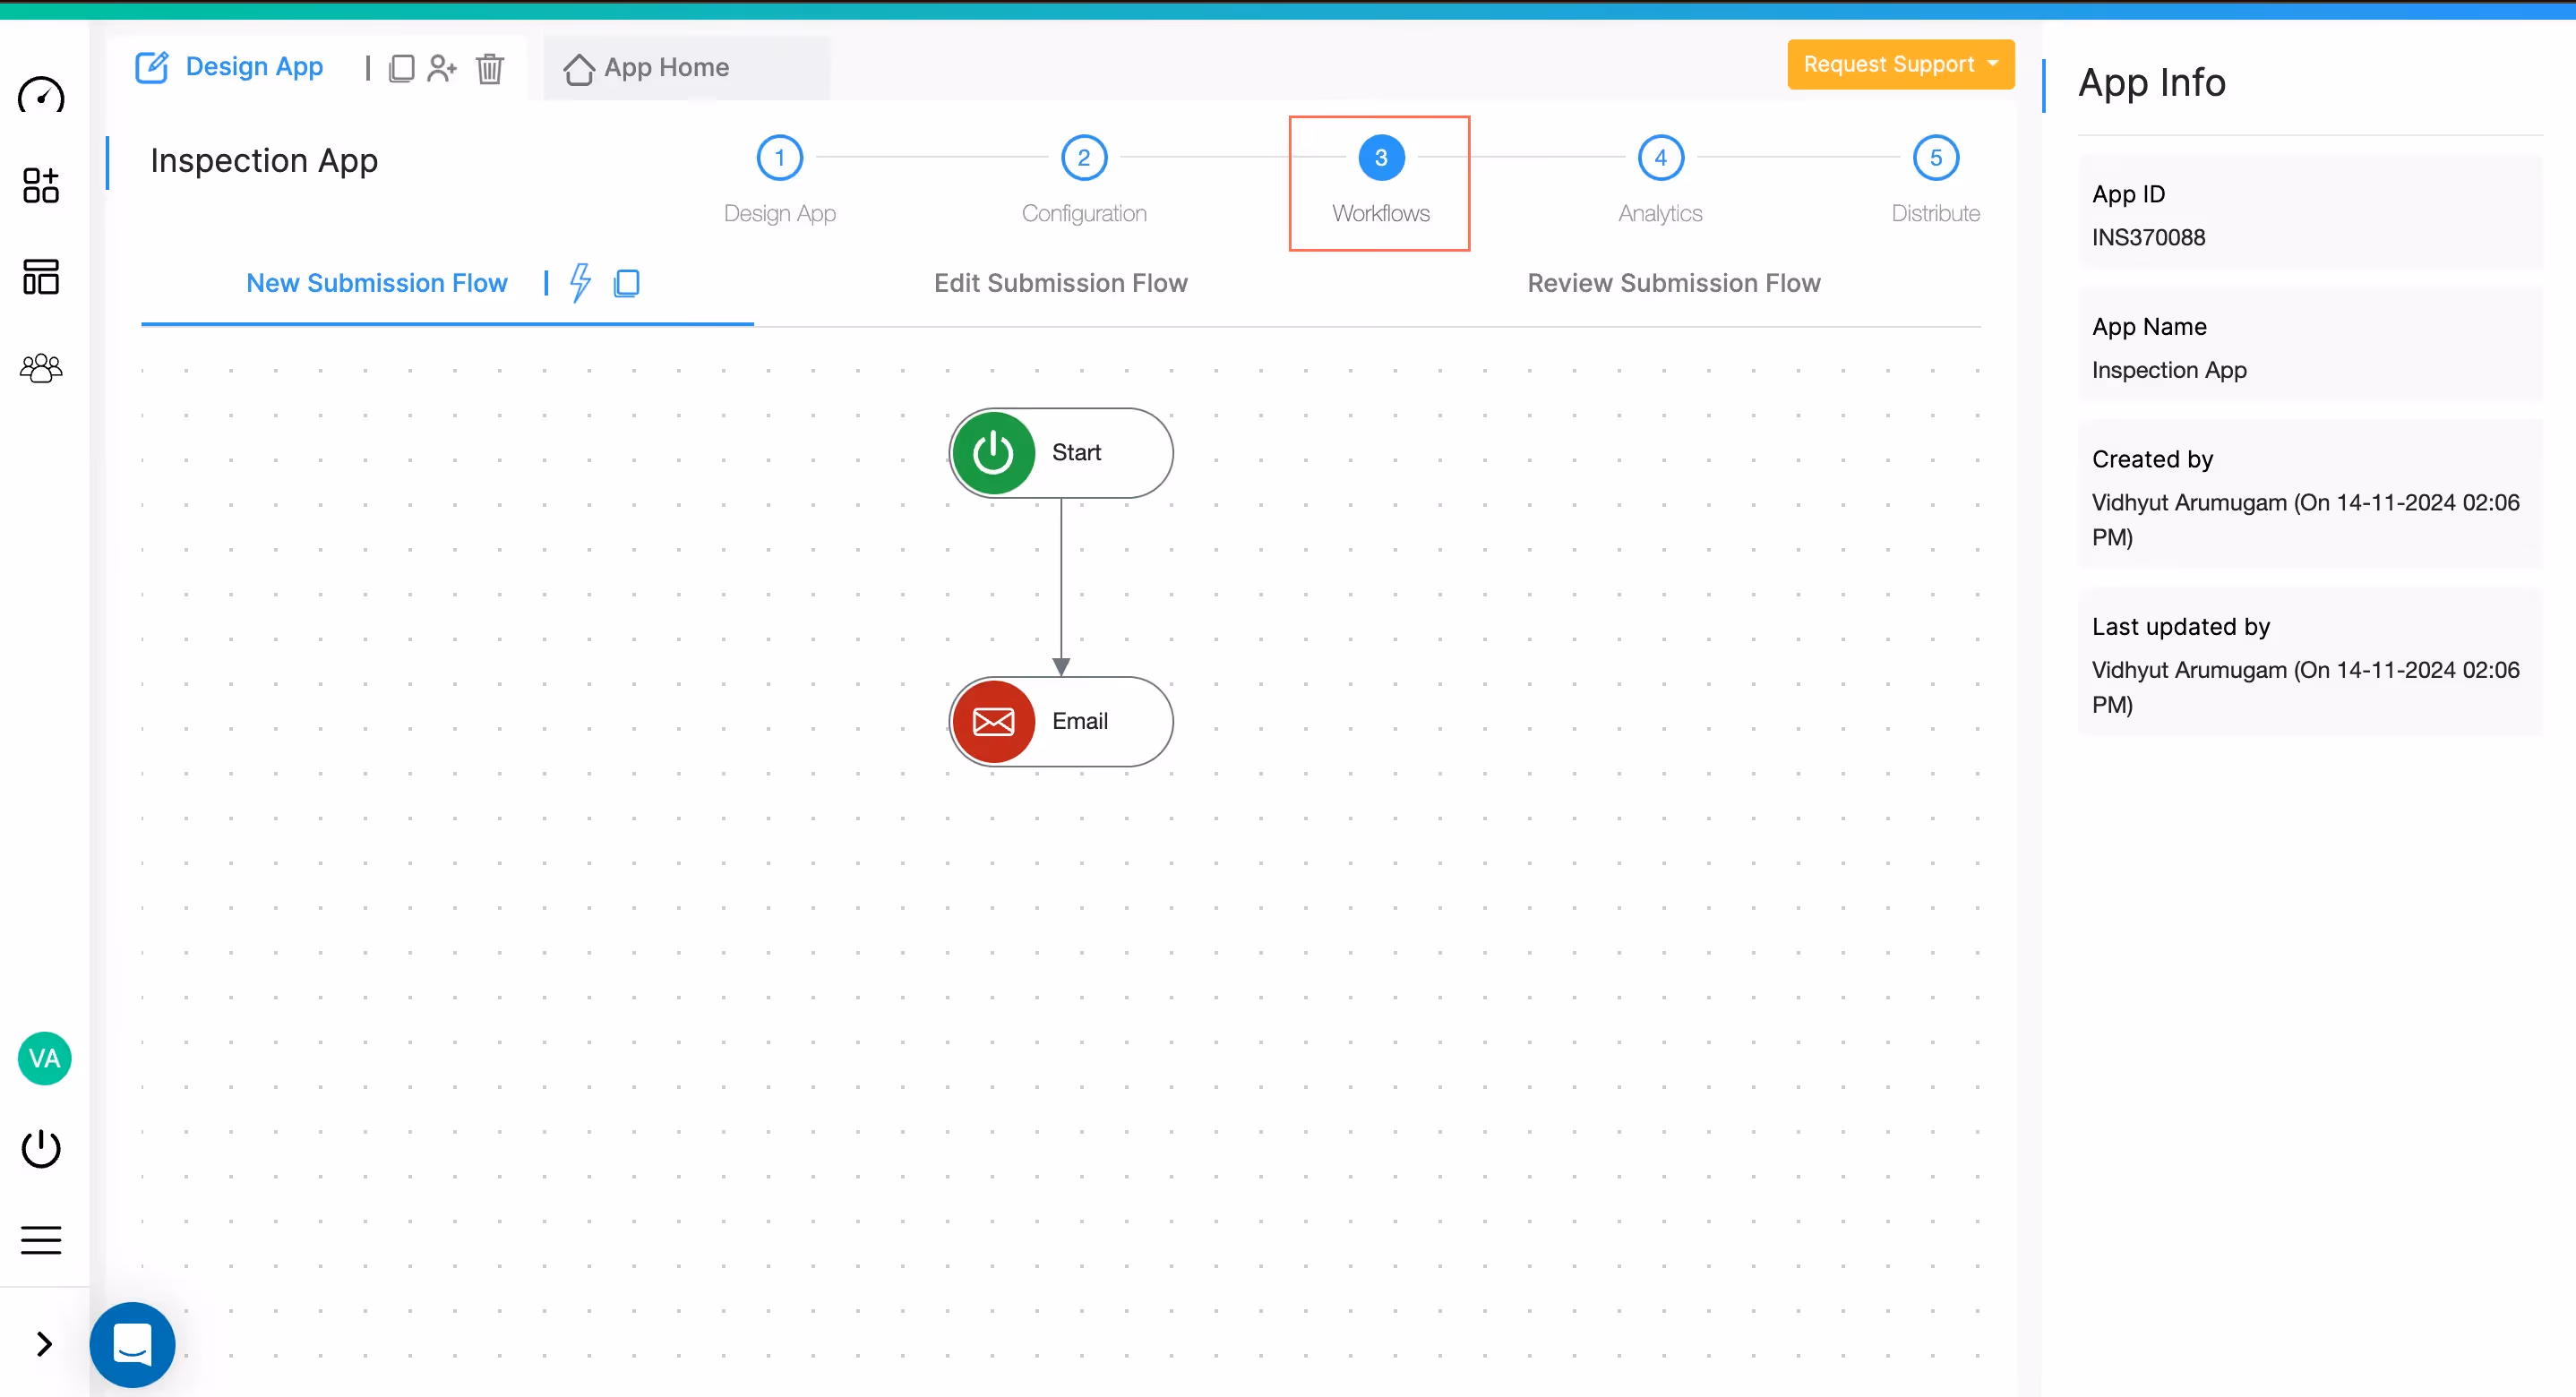Open Design App editing link
Screen dimensions: 2576x1397
point(230,66)
